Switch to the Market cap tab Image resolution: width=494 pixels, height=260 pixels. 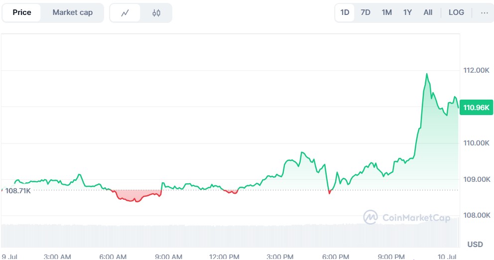click(73, 13)
